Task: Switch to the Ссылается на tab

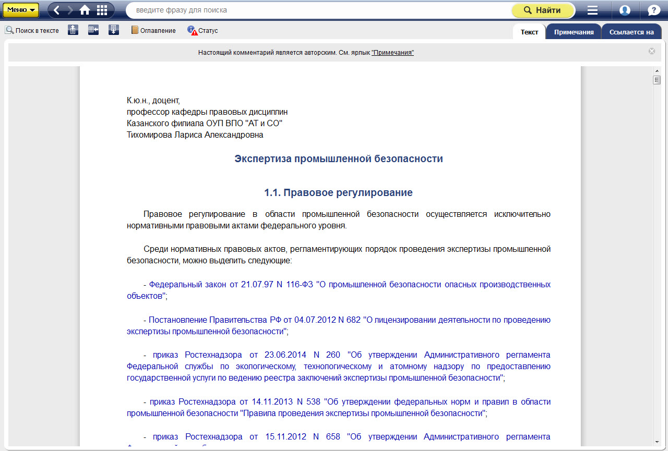Action: (x=631, y=32)
